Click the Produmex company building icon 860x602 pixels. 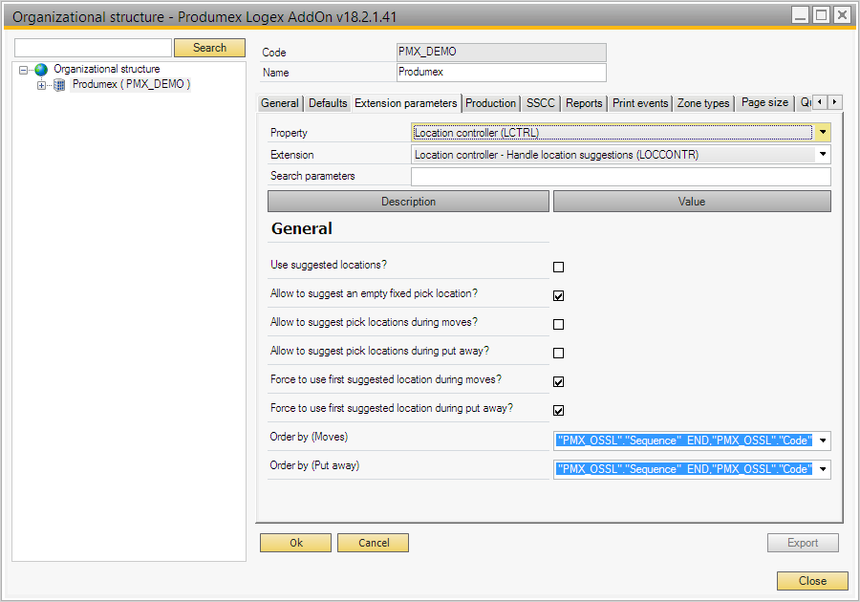60,85
